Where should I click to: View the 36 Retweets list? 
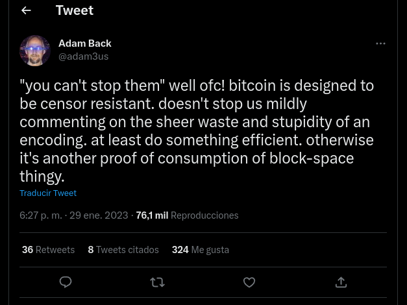[x=48, y=250]
